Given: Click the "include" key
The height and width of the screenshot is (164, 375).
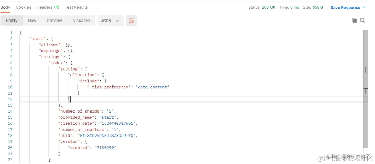Looking at the screenshot, I should coord(88,81).
